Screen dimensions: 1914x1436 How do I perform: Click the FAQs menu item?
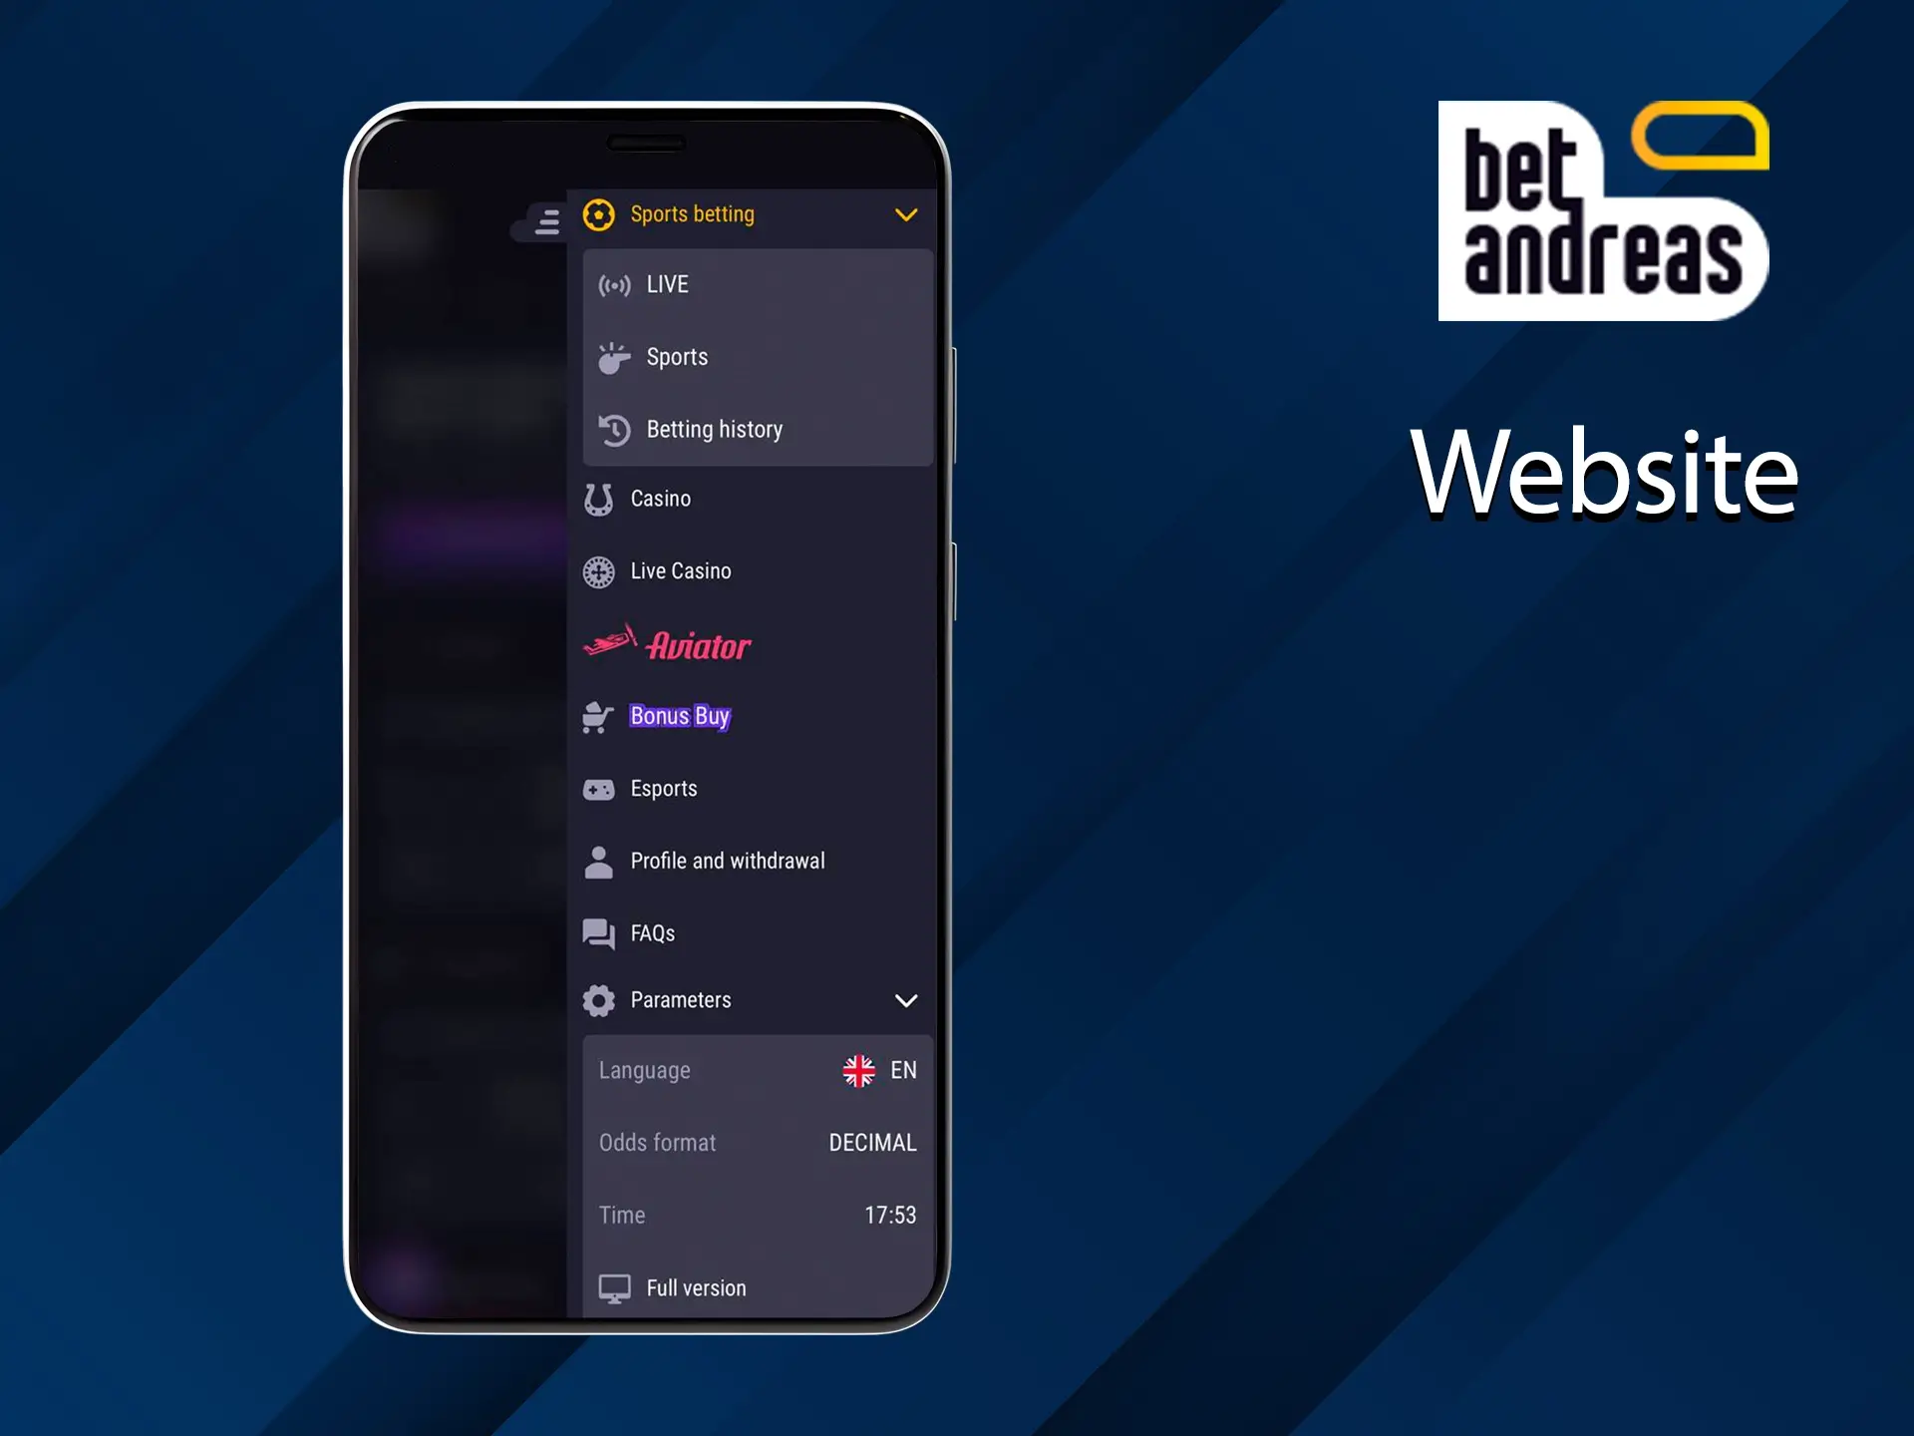(x=653, y=932)
